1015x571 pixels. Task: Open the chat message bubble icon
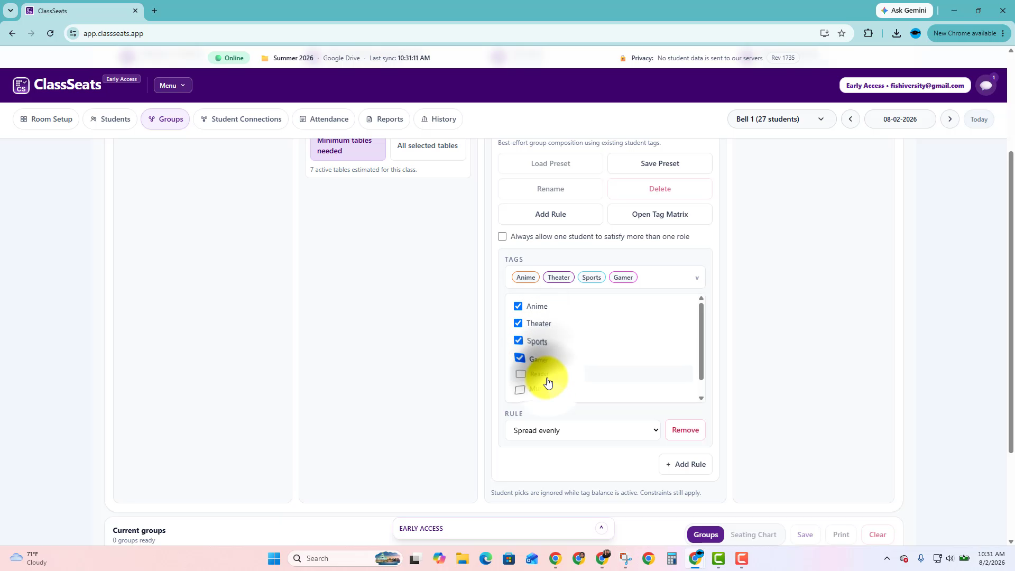[x=986, y=85]
